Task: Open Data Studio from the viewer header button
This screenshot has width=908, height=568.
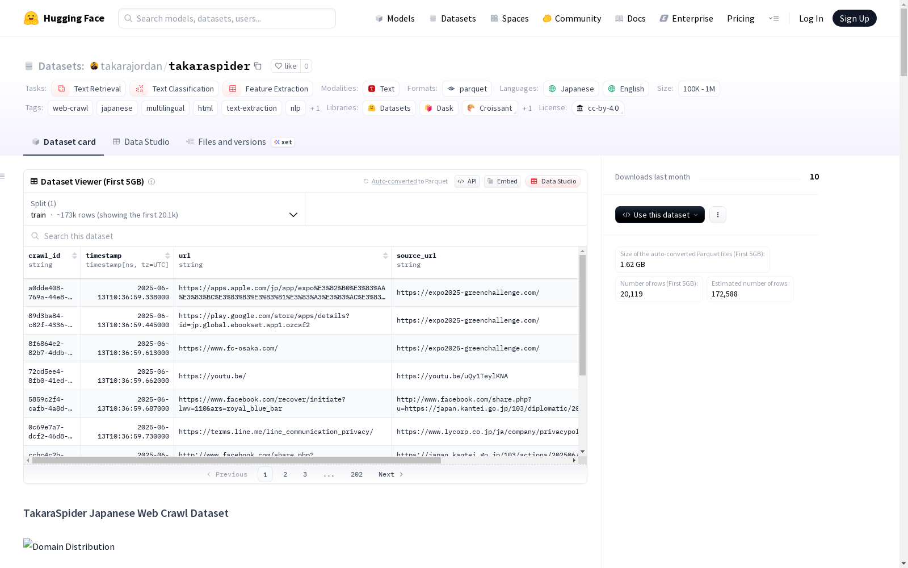Action: click(x=553, y=181)
